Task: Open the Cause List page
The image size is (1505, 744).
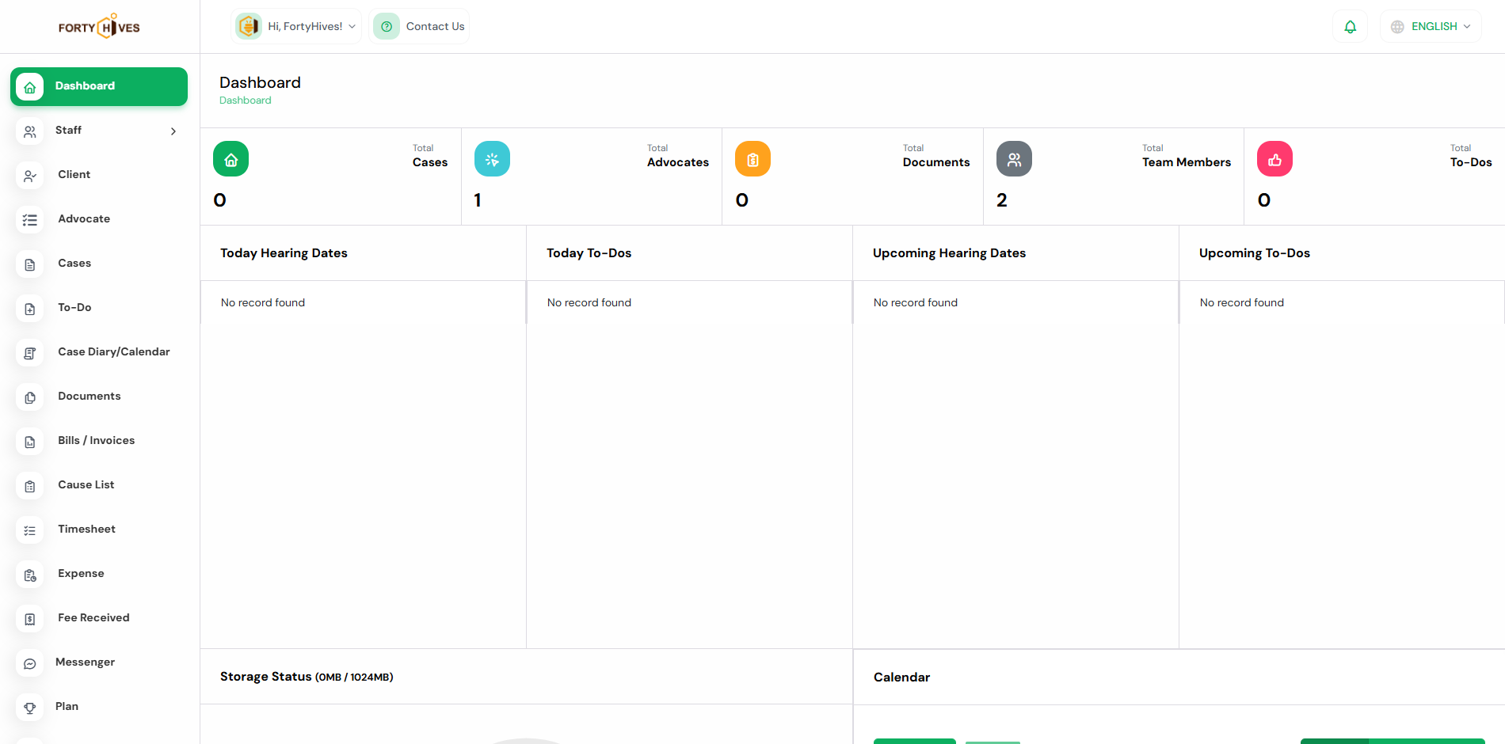Action: (x=99, y=485)
